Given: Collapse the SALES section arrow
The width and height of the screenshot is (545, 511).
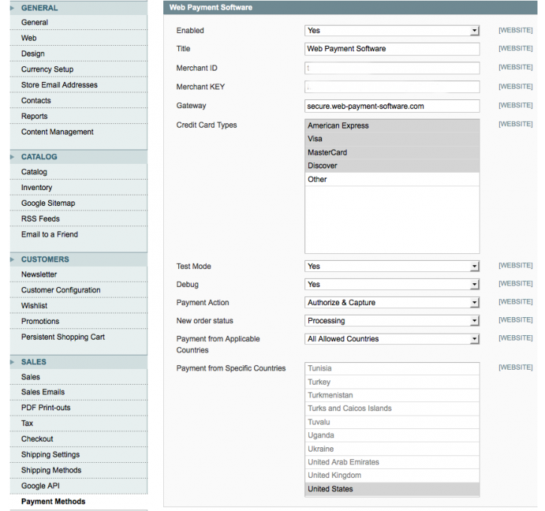Looking at the screenshot, I should coord(13,361).
